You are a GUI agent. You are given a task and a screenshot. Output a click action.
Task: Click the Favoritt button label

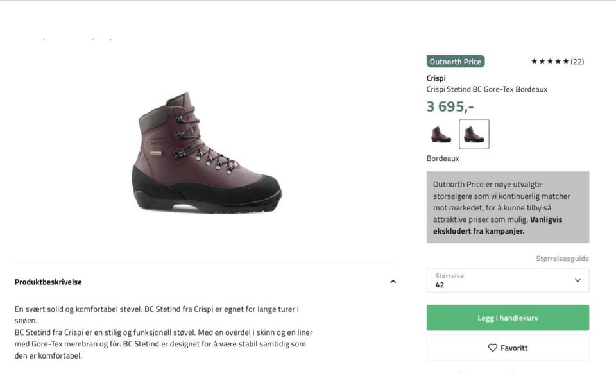514,348
